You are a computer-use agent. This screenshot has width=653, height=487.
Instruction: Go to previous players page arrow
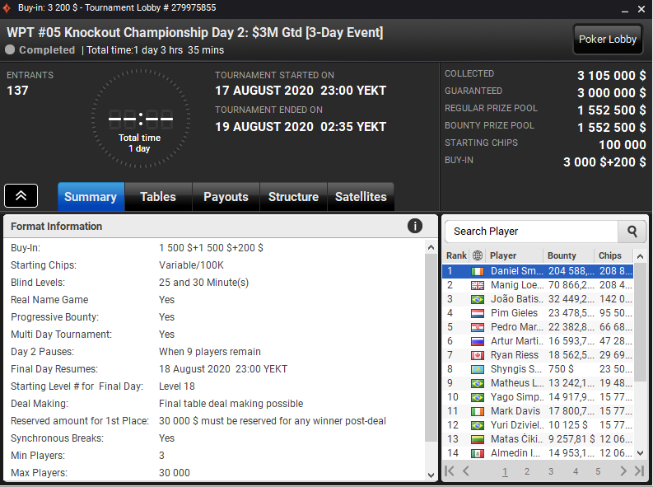point(466,471)
